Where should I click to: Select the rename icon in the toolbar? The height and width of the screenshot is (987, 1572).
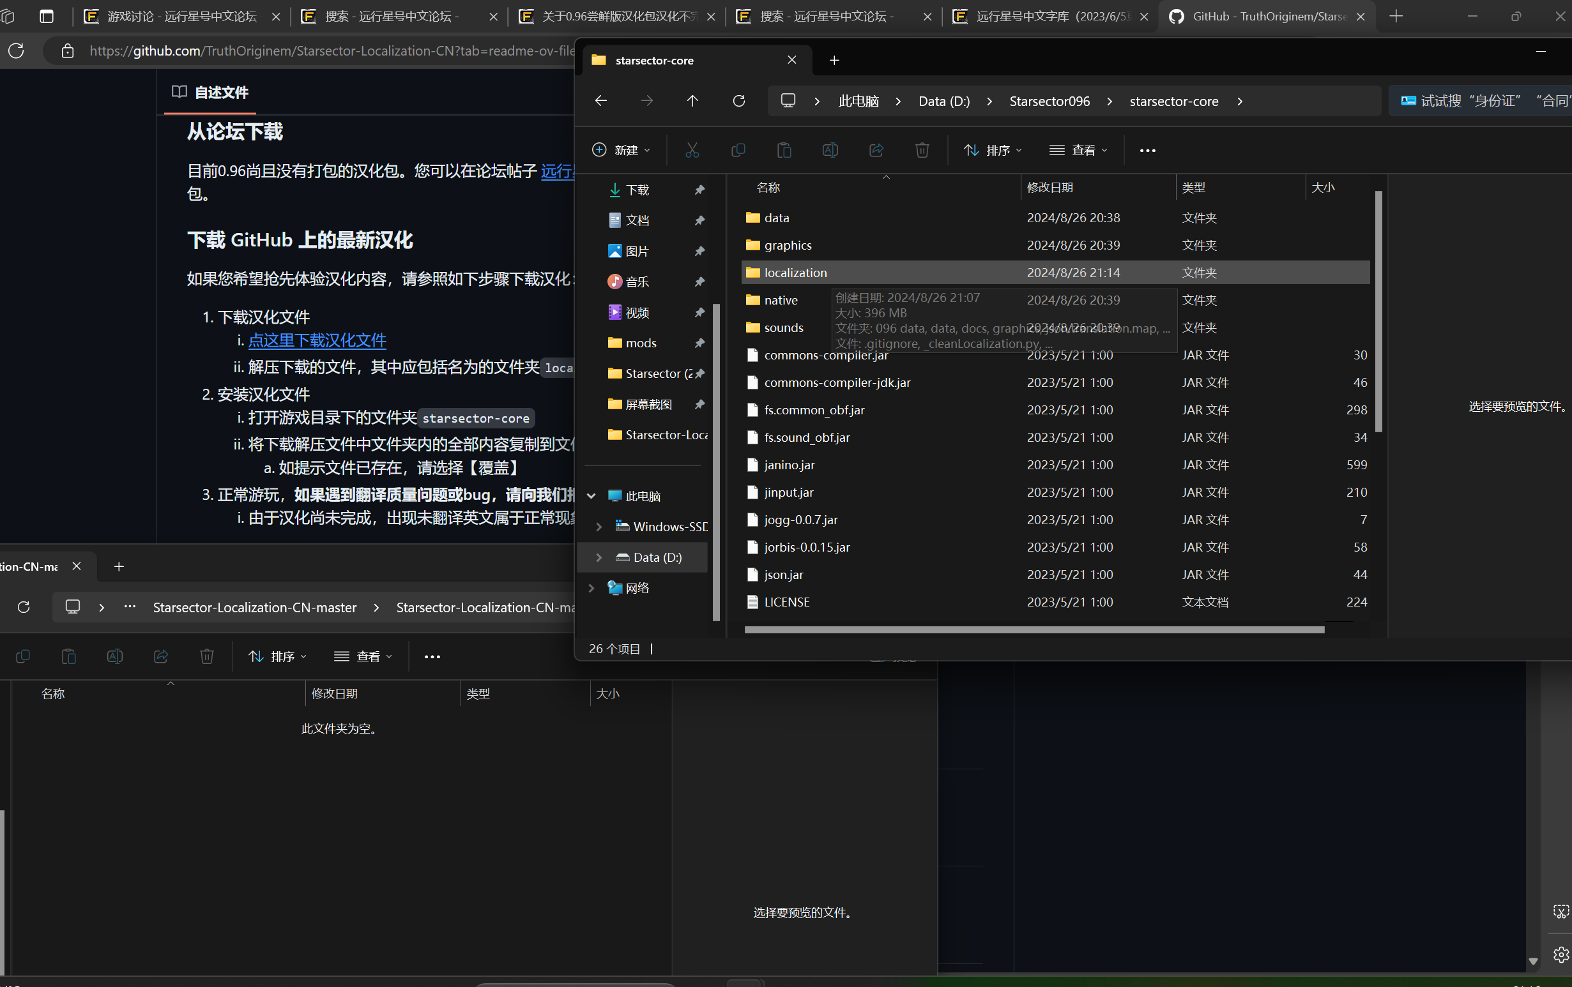point(830,150)
